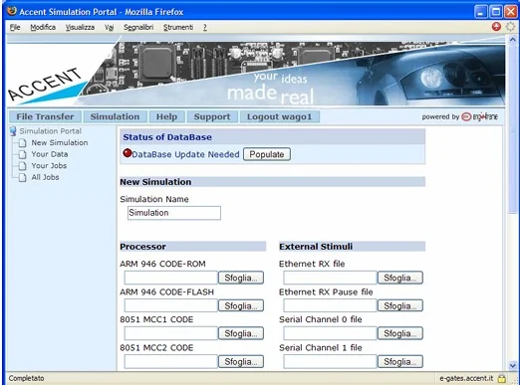Open the Strumenti menu
The image size is (520, 385).
click(178, 27)
